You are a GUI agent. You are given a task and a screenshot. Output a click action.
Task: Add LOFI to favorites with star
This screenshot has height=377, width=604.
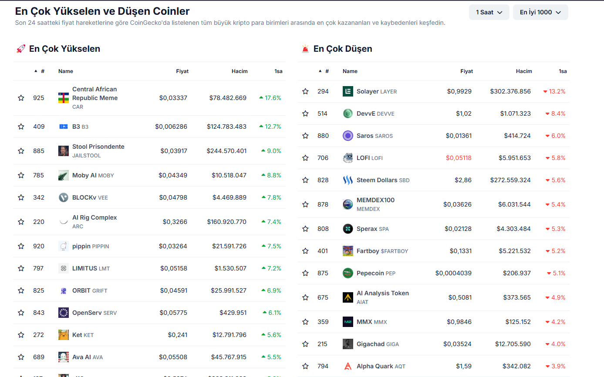coord(305,158)
